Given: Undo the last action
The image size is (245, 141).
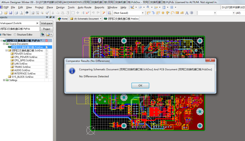Looking at the screenshot, I should point(93,13).
